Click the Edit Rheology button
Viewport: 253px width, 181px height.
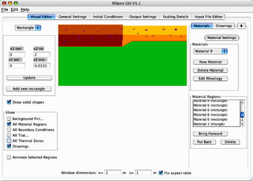pyautogui.click(x=210, y=78)
